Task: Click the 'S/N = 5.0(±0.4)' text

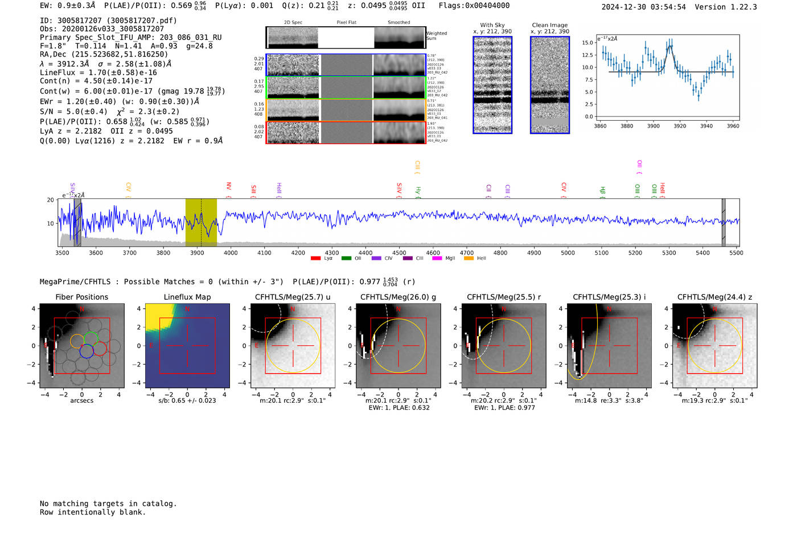Action: (73, 112)
